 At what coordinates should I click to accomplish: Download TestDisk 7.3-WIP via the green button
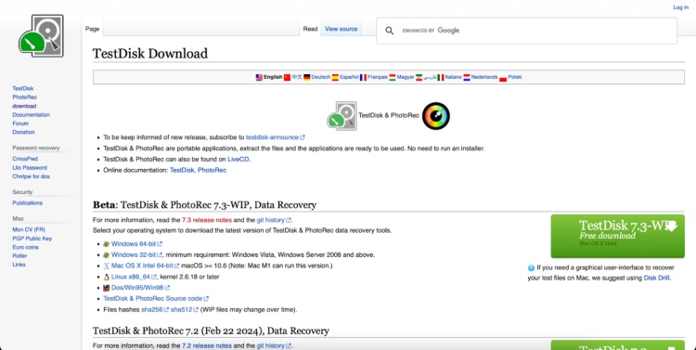pos(617,237)
